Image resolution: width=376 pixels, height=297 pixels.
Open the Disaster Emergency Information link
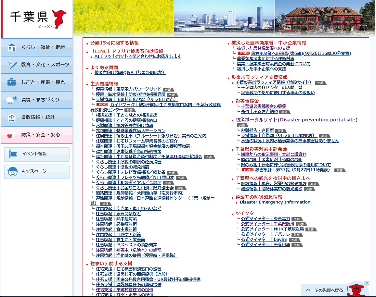[275, 202]
